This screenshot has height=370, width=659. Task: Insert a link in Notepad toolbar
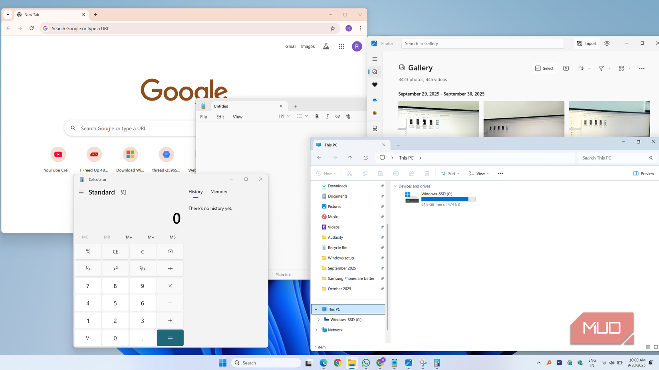tap(337, 116)
